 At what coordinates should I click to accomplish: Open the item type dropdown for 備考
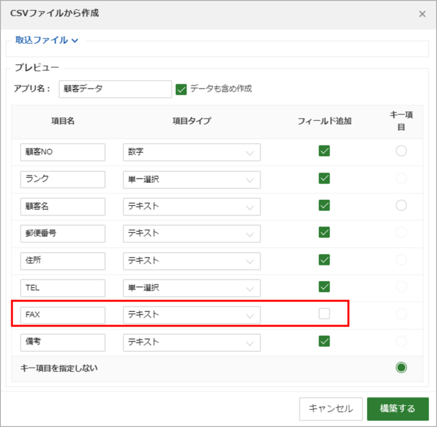(x=192, y=343)
